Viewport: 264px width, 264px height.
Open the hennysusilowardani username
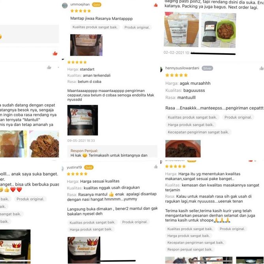pyautogui.click(x=182, y=68)
